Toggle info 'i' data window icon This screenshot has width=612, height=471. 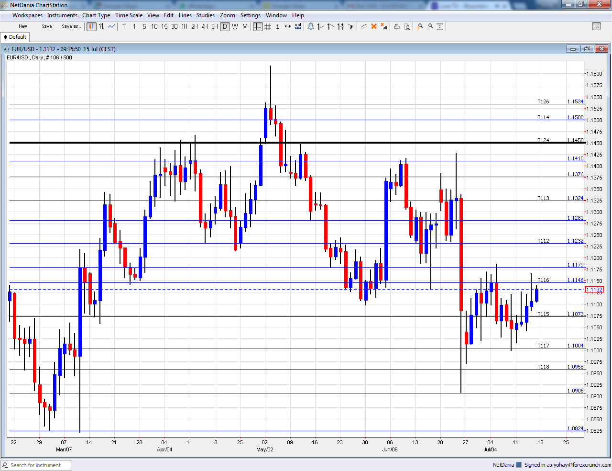278,26
